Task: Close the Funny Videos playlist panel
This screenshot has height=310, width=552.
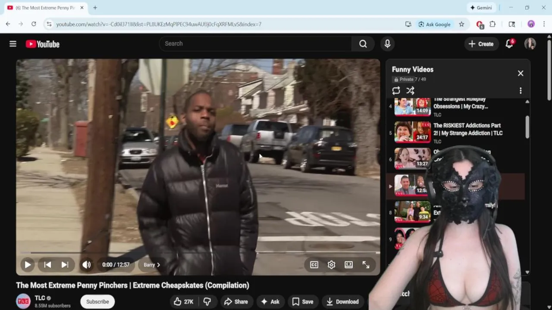Action: tap(521, 73)
